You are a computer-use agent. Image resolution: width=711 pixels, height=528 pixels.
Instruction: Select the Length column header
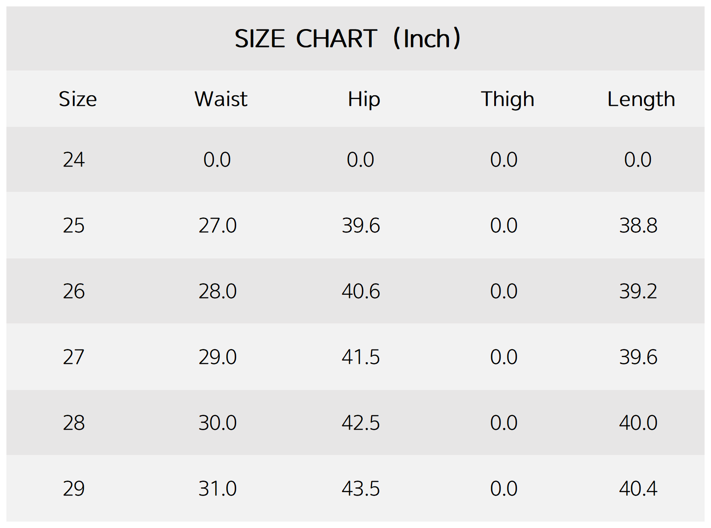pos(641,99)
